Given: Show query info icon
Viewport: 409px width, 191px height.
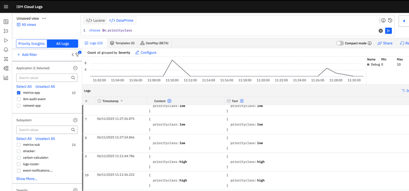Looking at the screenshot, I should pos(383,20).
